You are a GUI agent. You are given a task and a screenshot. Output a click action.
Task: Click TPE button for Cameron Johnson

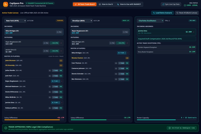(127, 68)
